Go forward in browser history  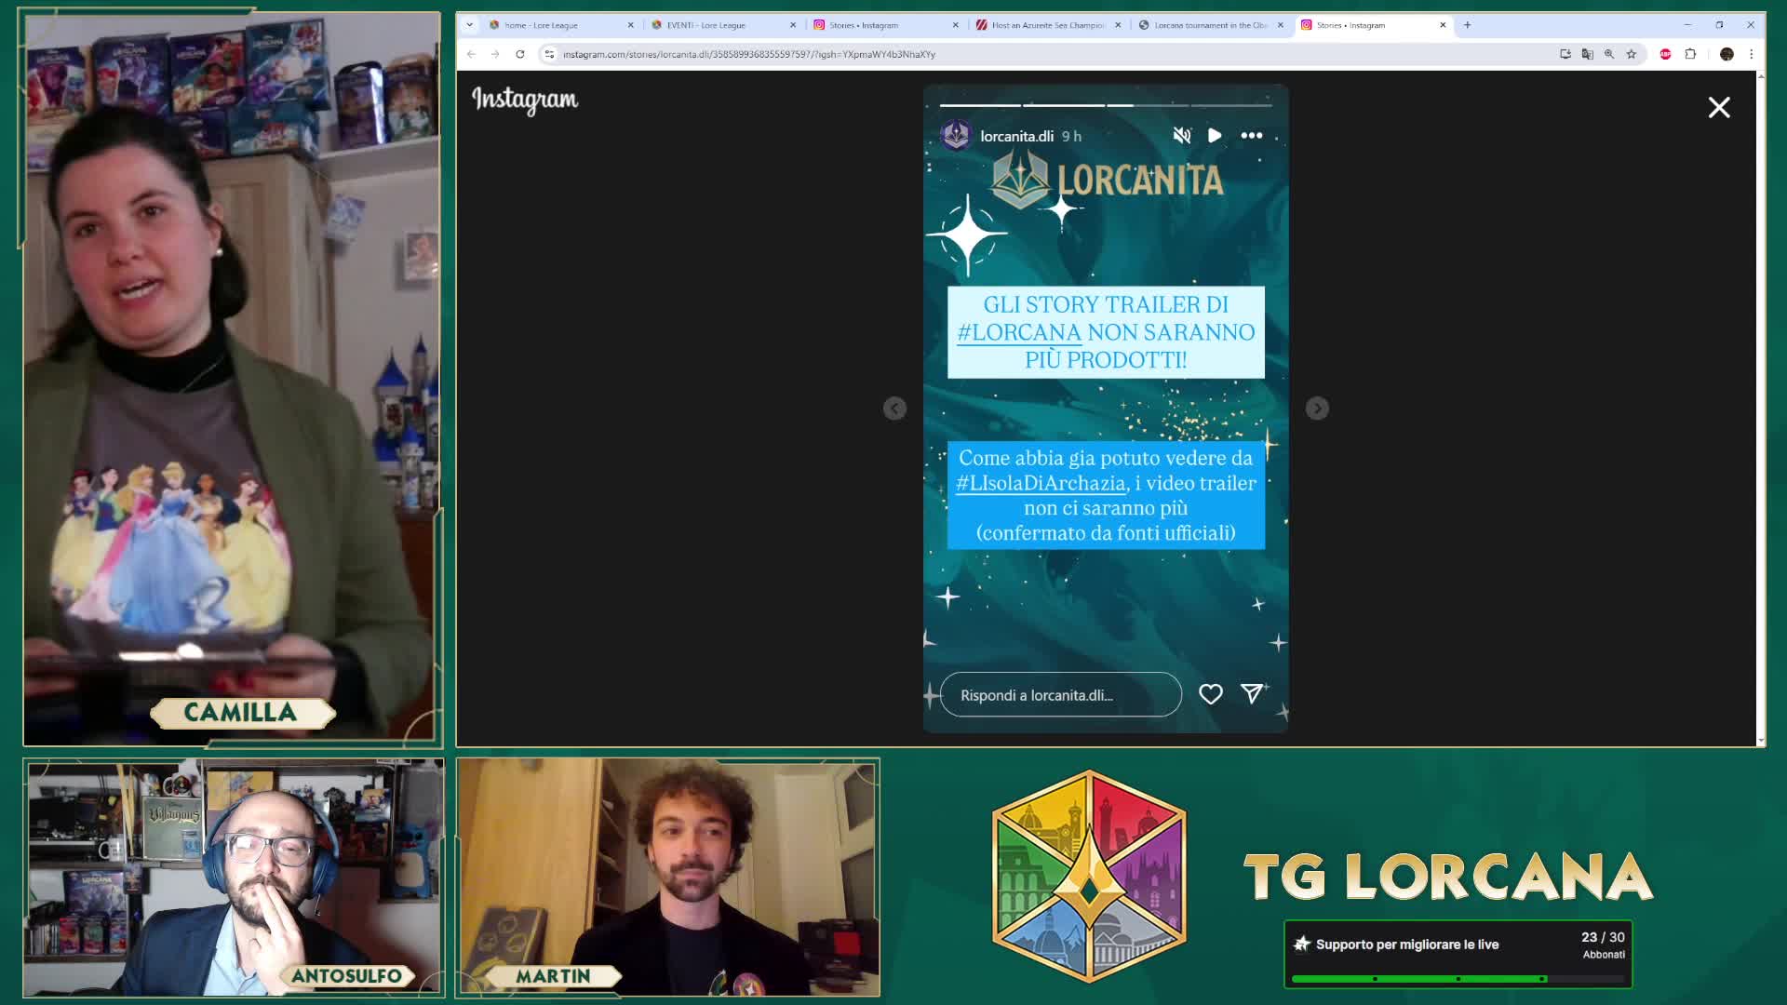pyautogui.click(x=495, y=54)
